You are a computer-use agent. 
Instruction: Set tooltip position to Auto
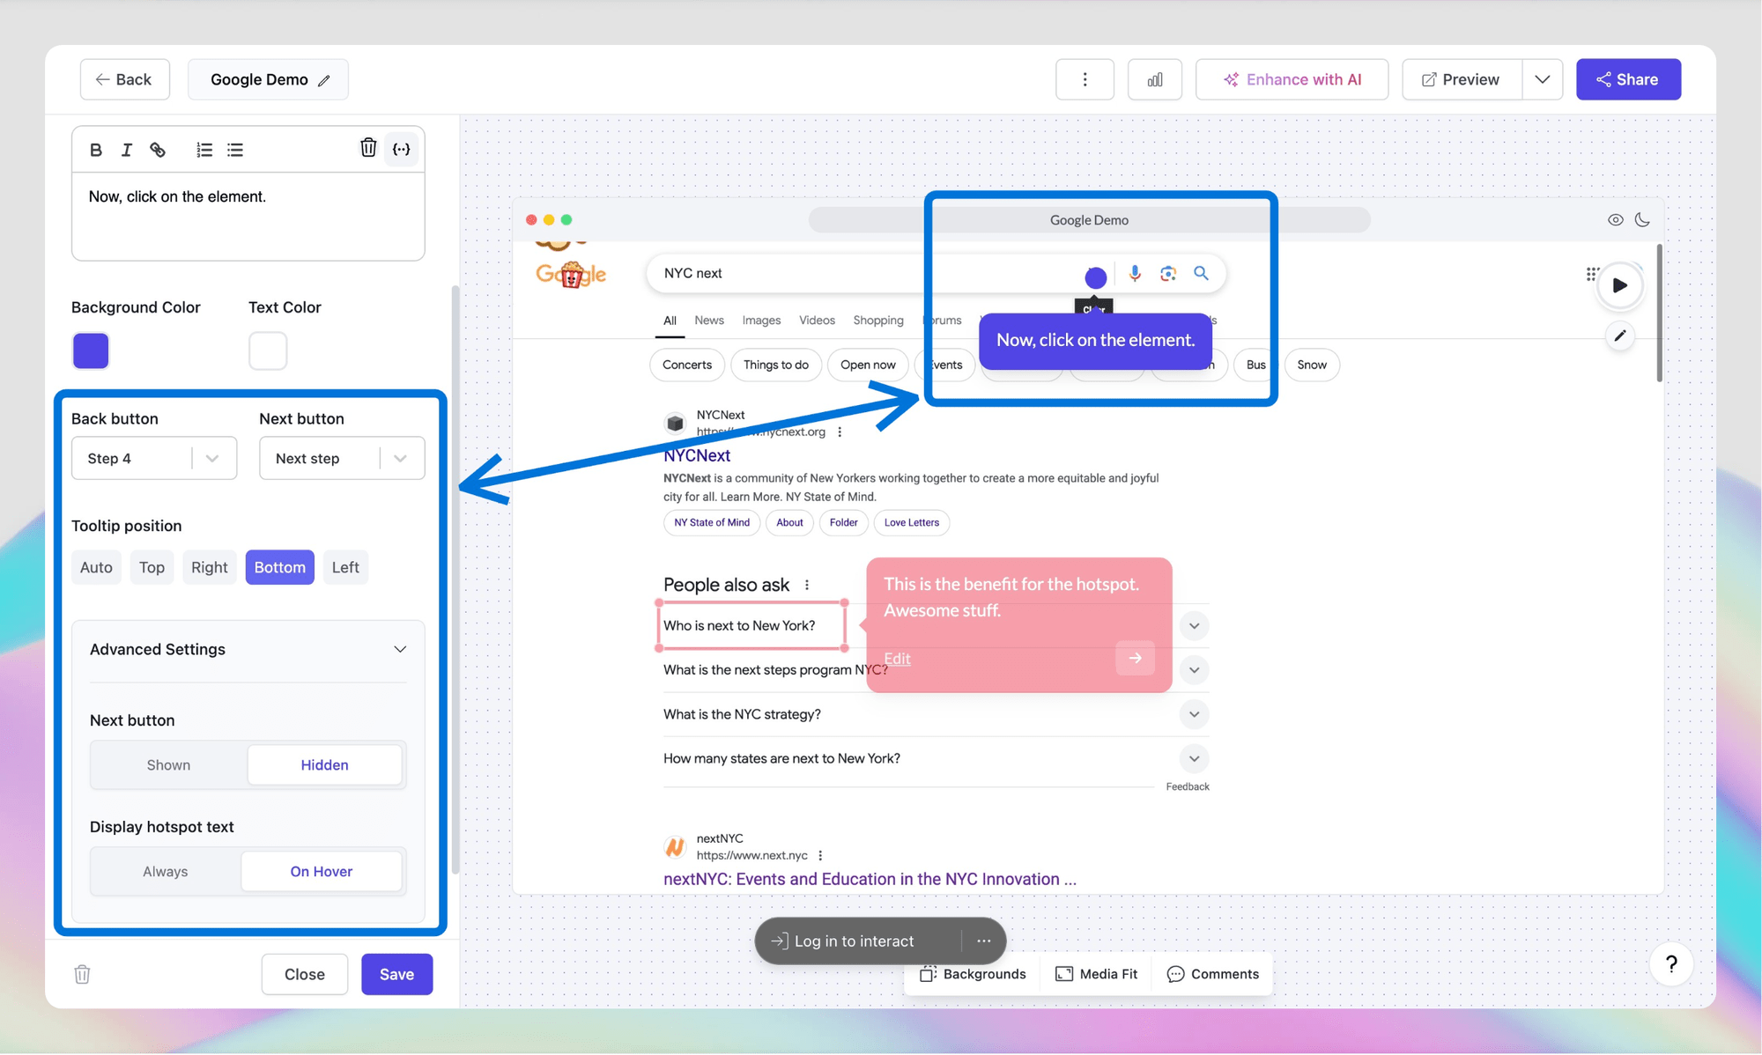tap(96, 567)
